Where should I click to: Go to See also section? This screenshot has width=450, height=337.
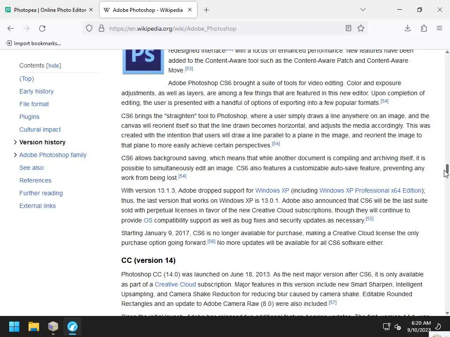31,168
